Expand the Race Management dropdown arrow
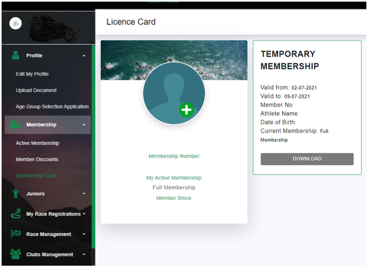This screenshot has height=270, width=368. coord(83,235)
